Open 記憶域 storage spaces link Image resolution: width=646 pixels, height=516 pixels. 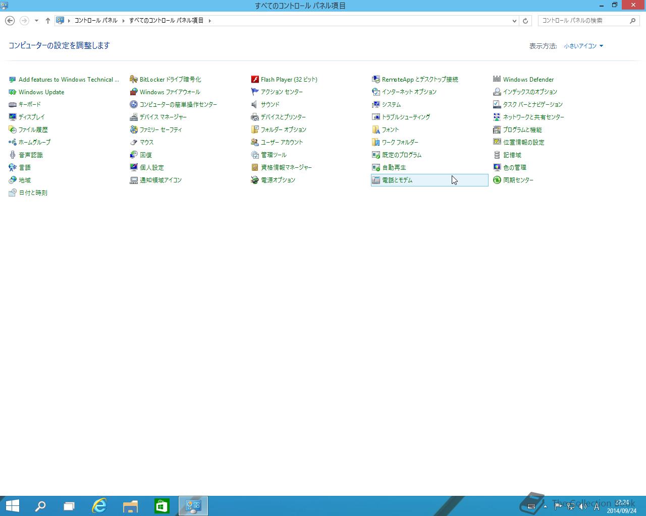click(x=512, y=155)
